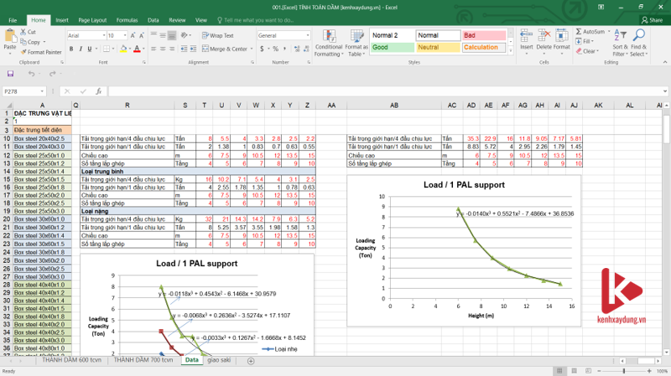This screenshot has width=671, height=376.
Task: Click the Cut scissors icon
Action: pos(23,33)
